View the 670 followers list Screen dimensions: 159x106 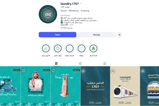point(74,11)
